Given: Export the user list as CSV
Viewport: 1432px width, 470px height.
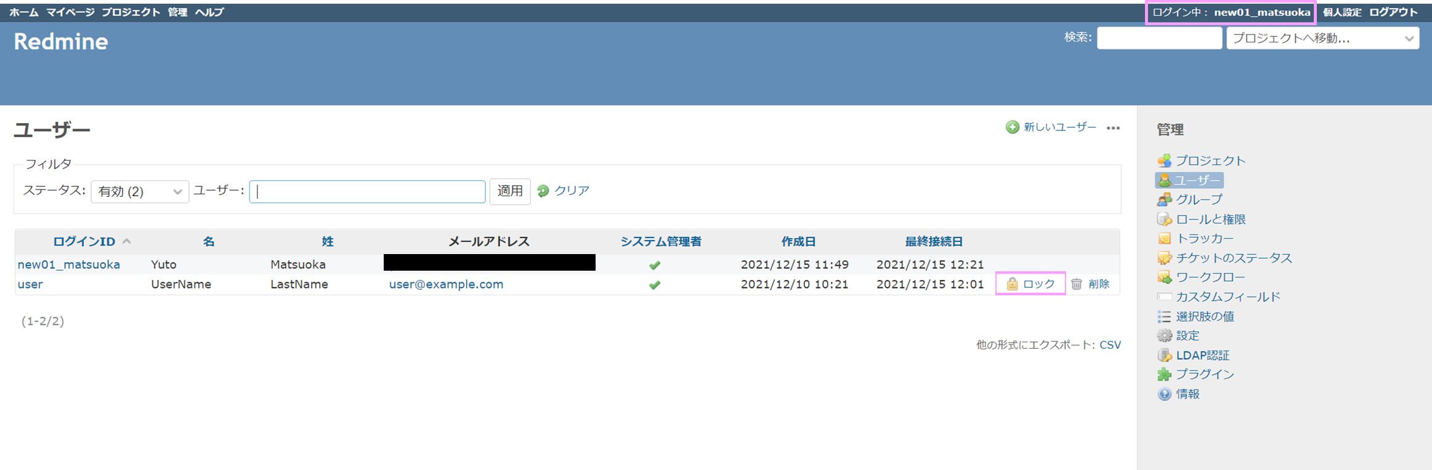Looking at the screenshot, I should (x=1110, y=345).
